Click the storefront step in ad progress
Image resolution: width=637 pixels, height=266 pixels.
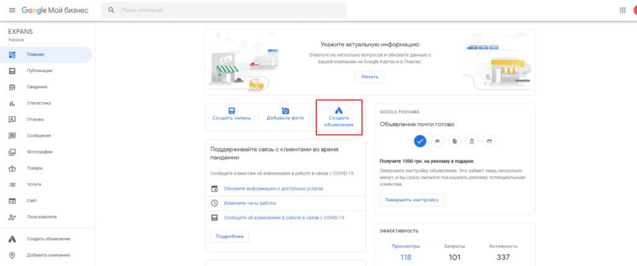tap(437, 141)
